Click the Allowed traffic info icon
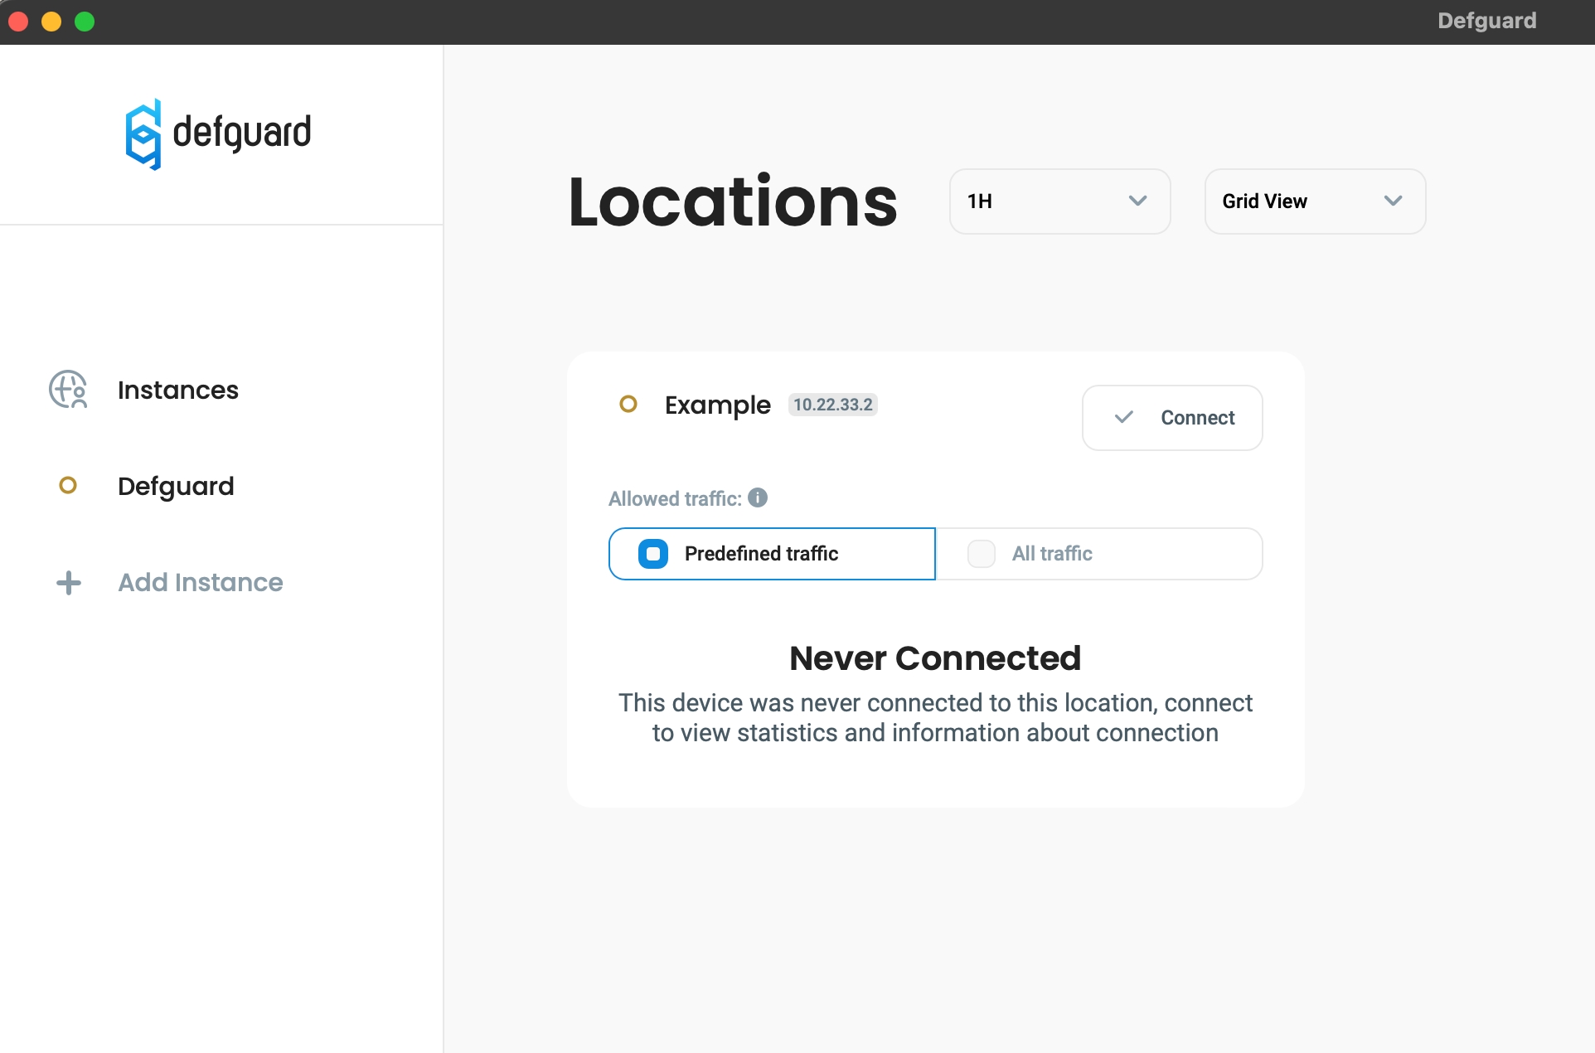1595x1053 pixels. pyautogui.click(x=758, y=497)
